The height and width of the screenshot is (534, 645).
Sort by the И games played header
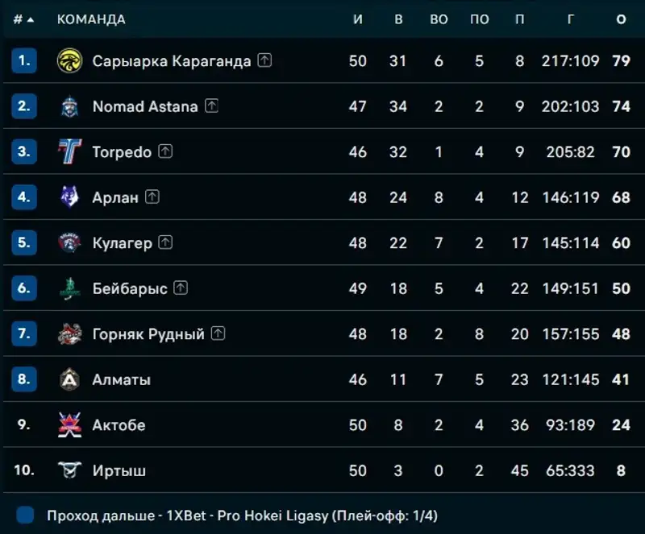pos(358,19)
